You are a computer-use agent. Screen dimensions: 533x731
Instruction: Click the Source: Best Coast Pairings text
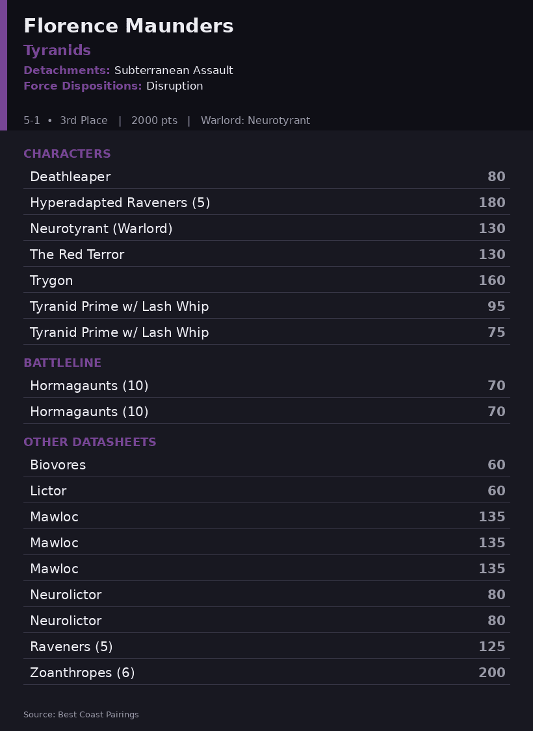pyautogui.click(x=81, y=715)
